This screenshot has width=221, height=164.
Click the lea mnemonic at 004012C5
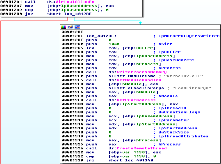point(90,48)
